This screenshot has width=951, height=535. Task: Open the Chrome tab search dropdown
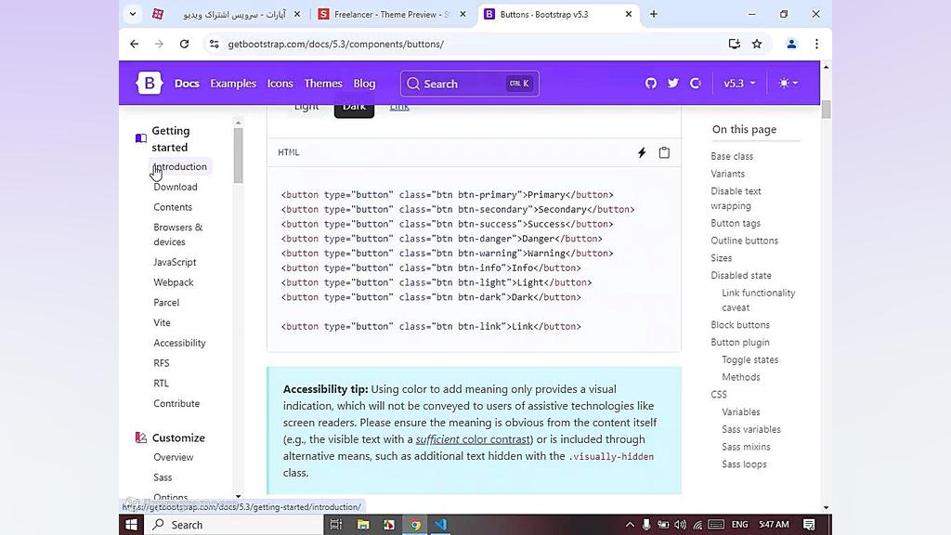coord(133,14)
